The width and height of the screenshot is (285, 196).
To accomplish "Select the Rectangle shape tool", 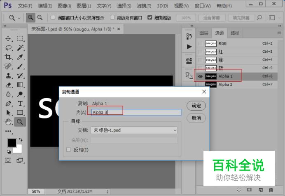I will pyautogui.click(x=20, y=113).
